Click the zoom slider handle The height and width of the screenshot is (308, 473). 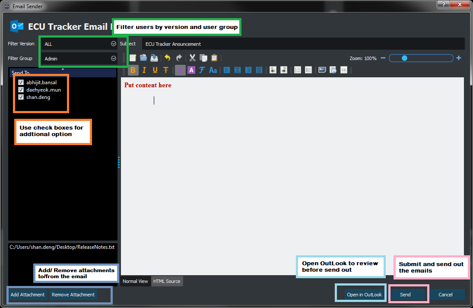click(404, 58)
